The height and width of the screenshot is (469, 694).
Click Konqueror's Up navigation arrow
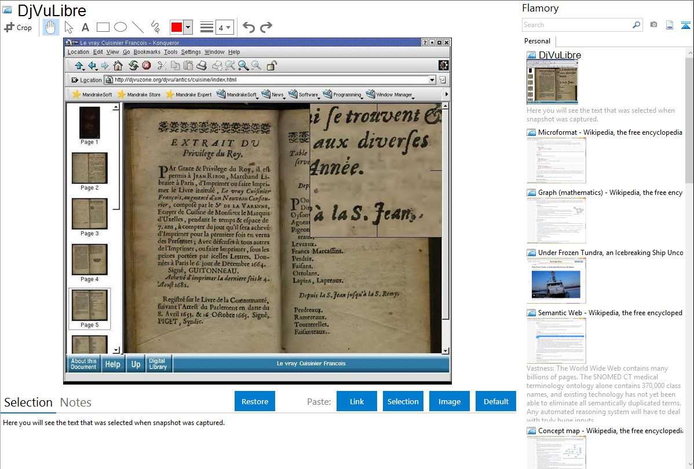[79, 66]
